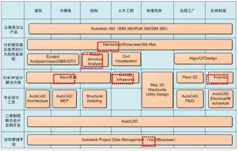This screenshot has width=238, height=151.
Task: Click the 云服务及云产品 row label
Action: pos(13,30)
